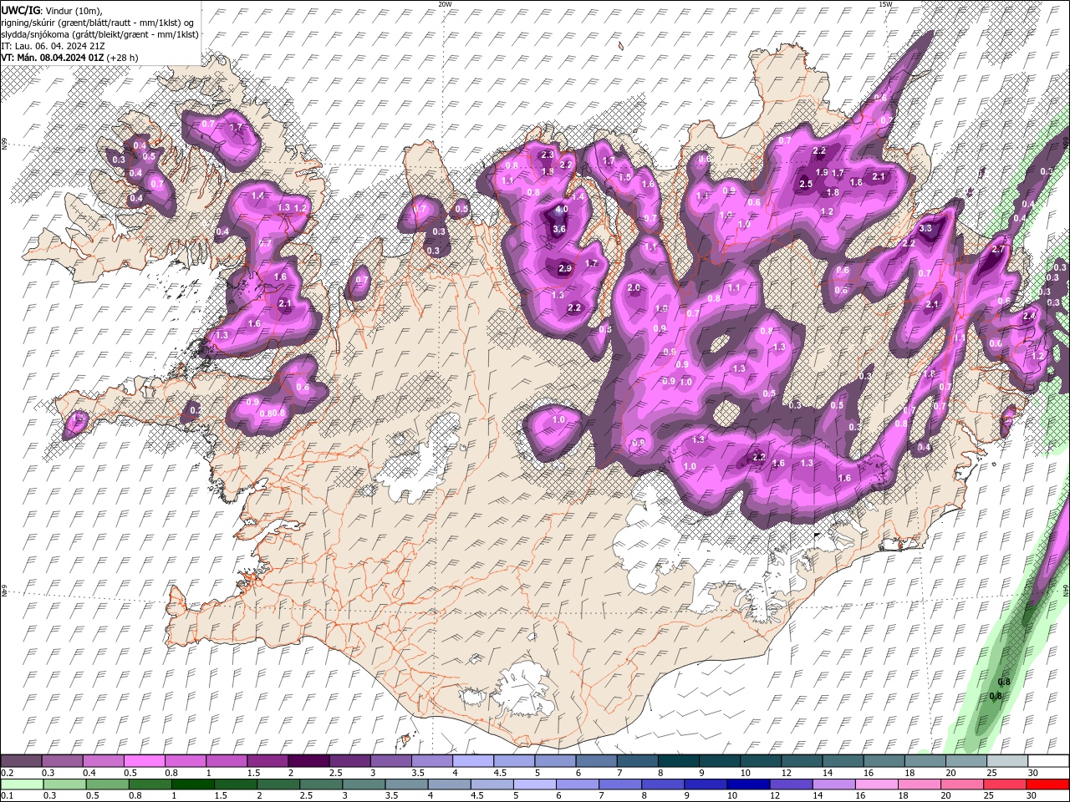The height and width of the screenshot is (802, 1070).
Task: Click the '0.1' label on rain scale
Action: [x=5, y=796]
